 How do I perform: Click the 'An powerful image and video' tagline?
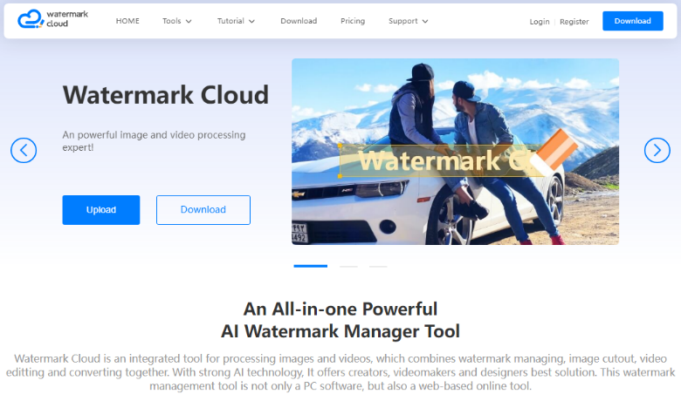(154, 141)
